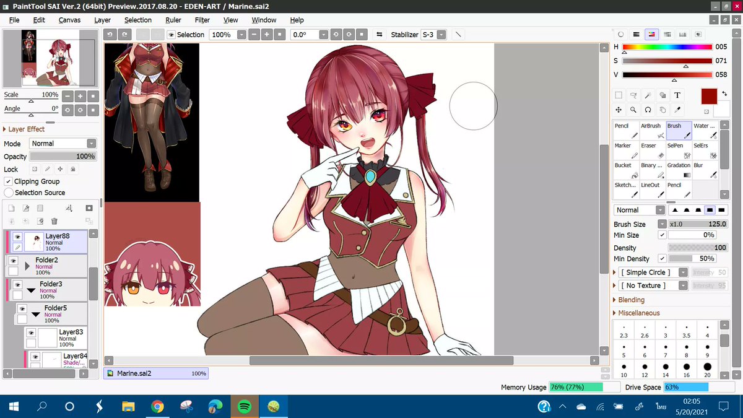Delete the layer with the trash icon
The height and width of the screenshot is (418, 743).
(x=54, y=221)
